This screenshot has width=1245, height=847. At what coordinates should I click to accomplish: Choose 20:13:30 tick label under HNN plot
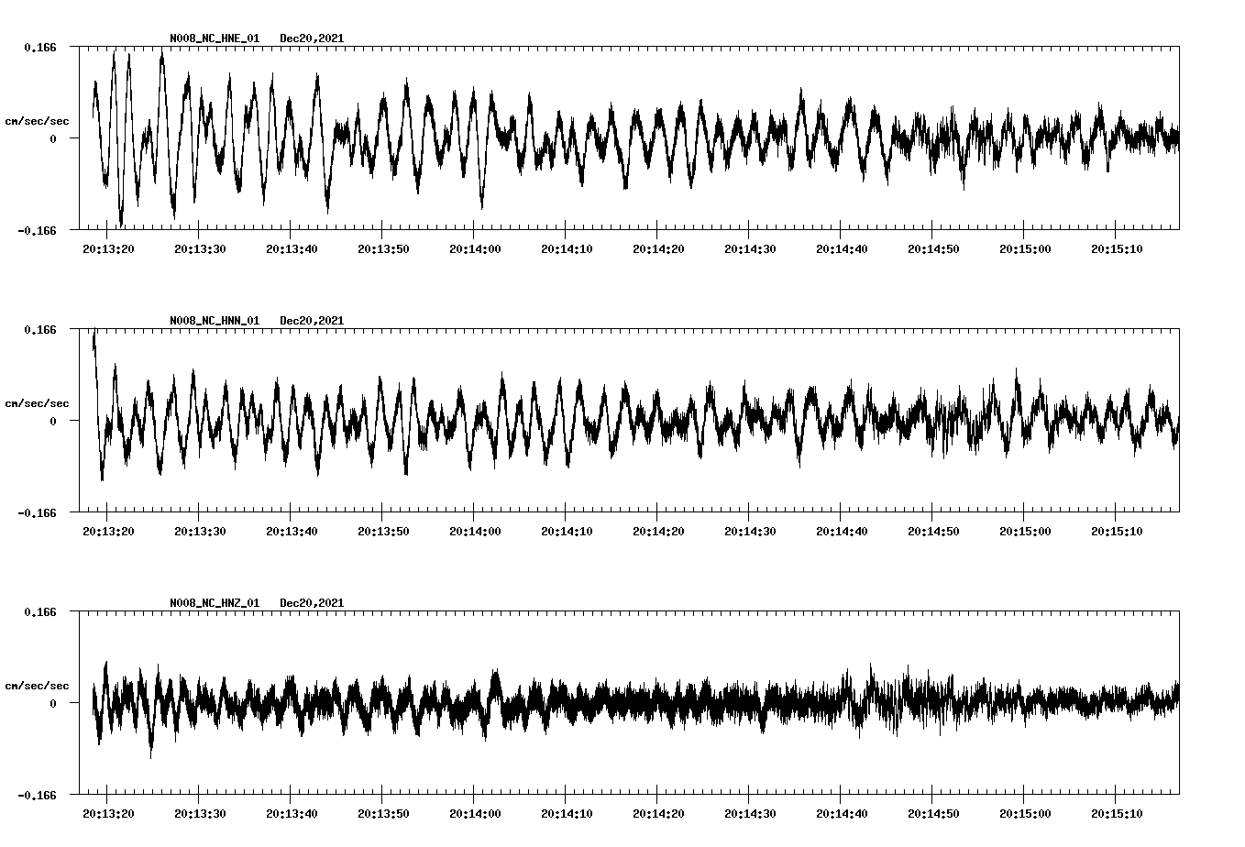click(x=200, y=532)
